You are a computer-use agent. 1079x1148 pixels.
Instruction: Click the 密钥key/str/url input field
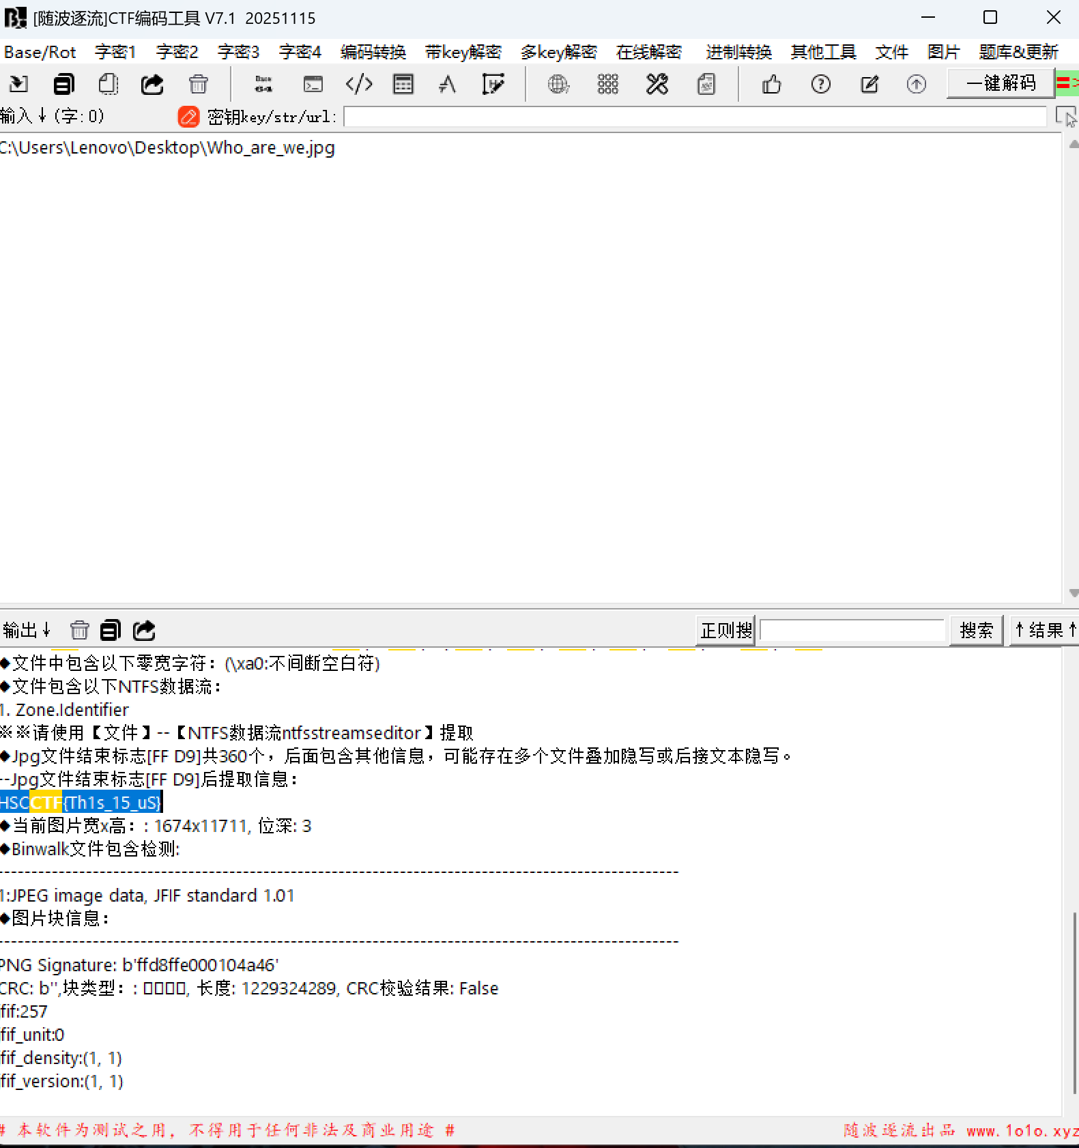[694, 117]
